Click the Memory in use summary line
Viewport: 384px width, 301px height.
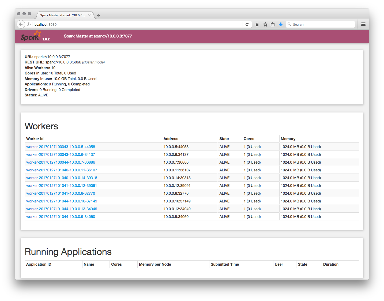click(61, 79)
